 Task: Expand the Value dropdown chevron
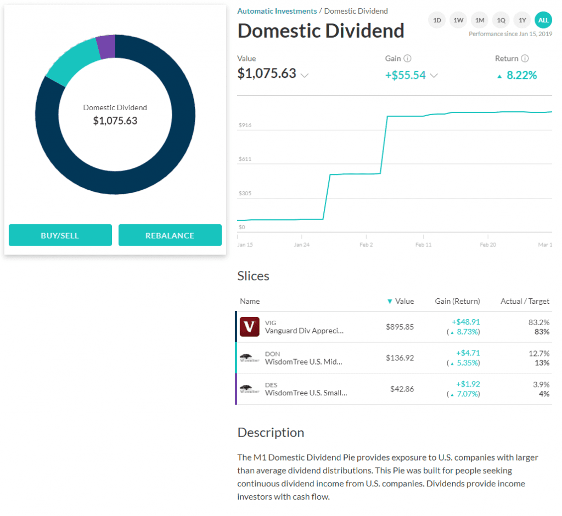(304, 75)
